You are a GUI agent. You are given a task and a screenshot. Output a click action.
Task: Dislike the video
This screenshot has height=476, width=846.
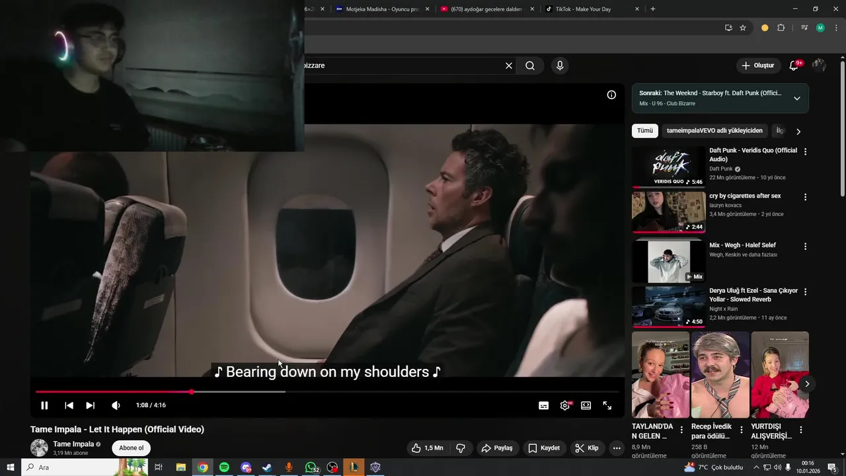(461, 448)
